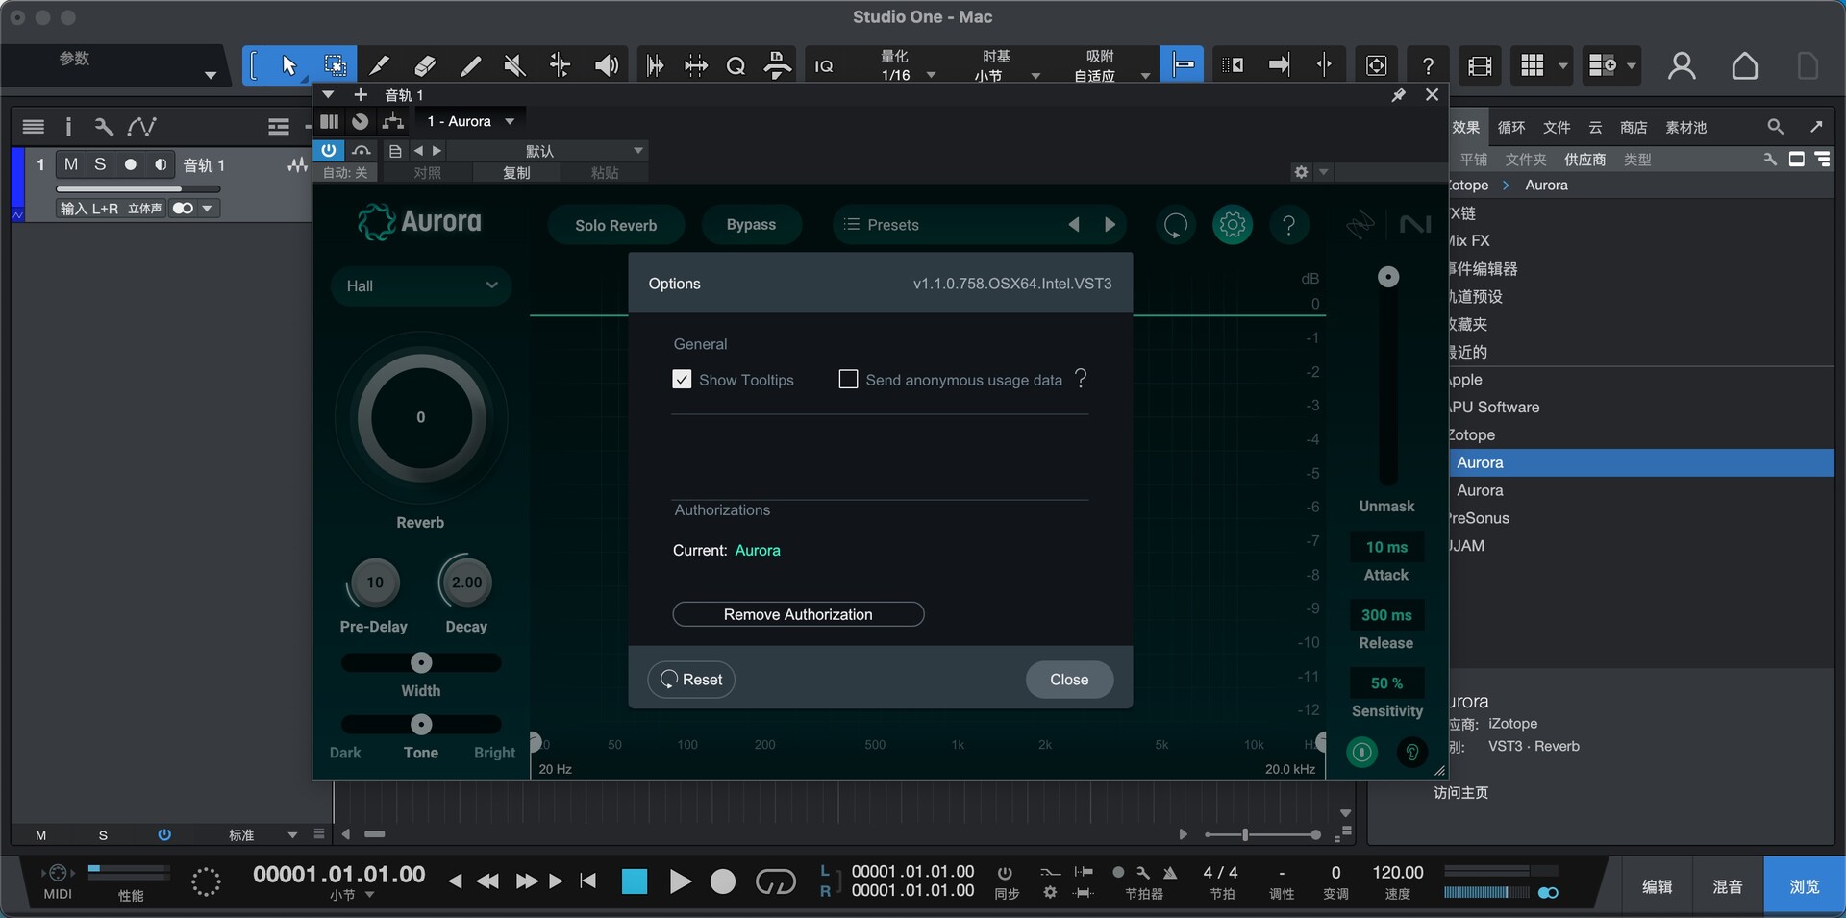
Task: Switch to the 循环 browser tab
Action: (1511, 127)
